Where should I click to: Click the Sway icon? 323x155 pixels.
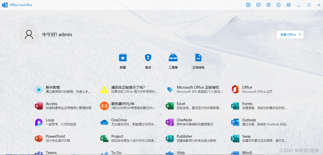pos(235,138)
